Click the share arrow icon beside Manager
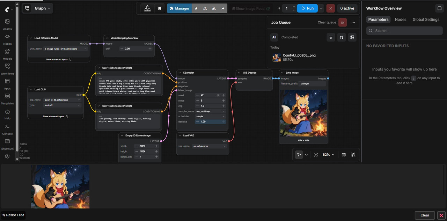The height and width of the screenshot is (221, 447). tap(223, 8)
